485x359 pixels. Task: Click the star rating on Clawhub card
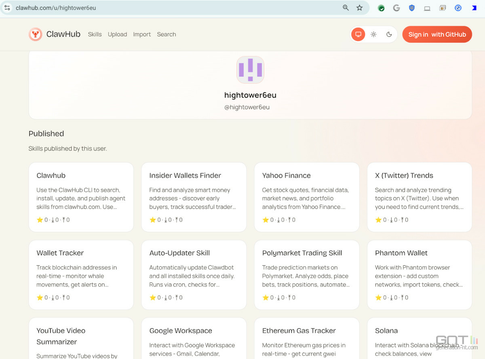40,220
